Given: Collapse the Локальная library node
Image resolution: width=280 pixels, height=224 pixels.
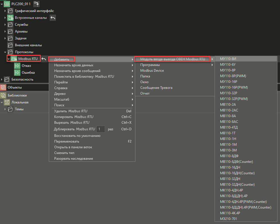Looking at the screenshot, I should [2, 102].
